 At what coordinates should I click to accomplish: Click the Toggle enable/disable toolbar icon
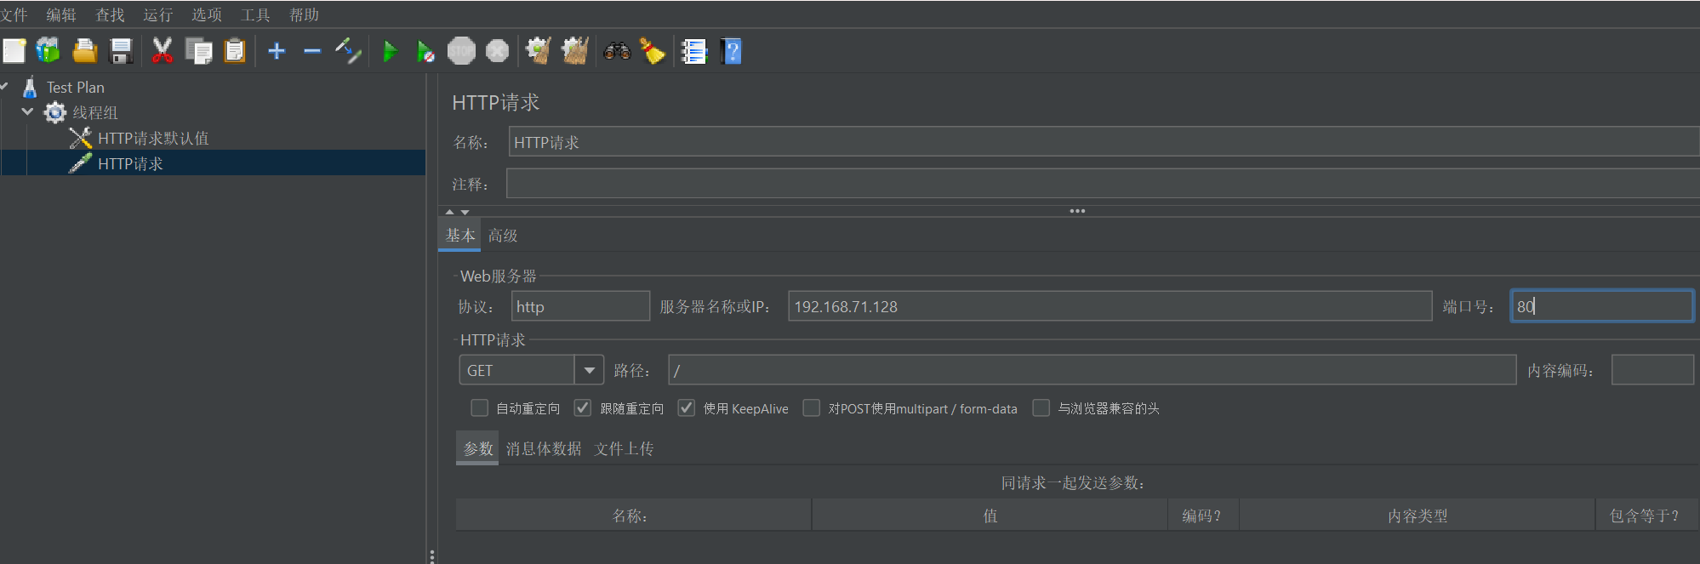coord(348,51)
